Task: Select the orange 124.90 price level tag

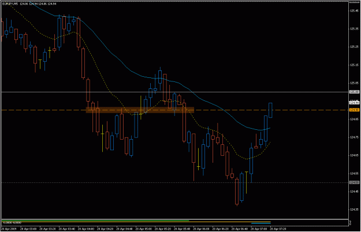Action: [x=354, y=110]
